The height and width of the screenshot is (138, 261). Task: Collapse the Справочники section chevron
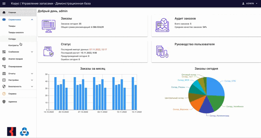pyautogui.click(x=32, y=20)
